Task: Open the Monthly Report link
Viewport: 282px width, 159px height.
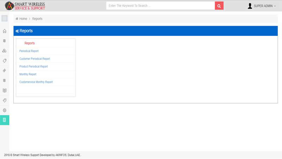Action: coord(28,74)
